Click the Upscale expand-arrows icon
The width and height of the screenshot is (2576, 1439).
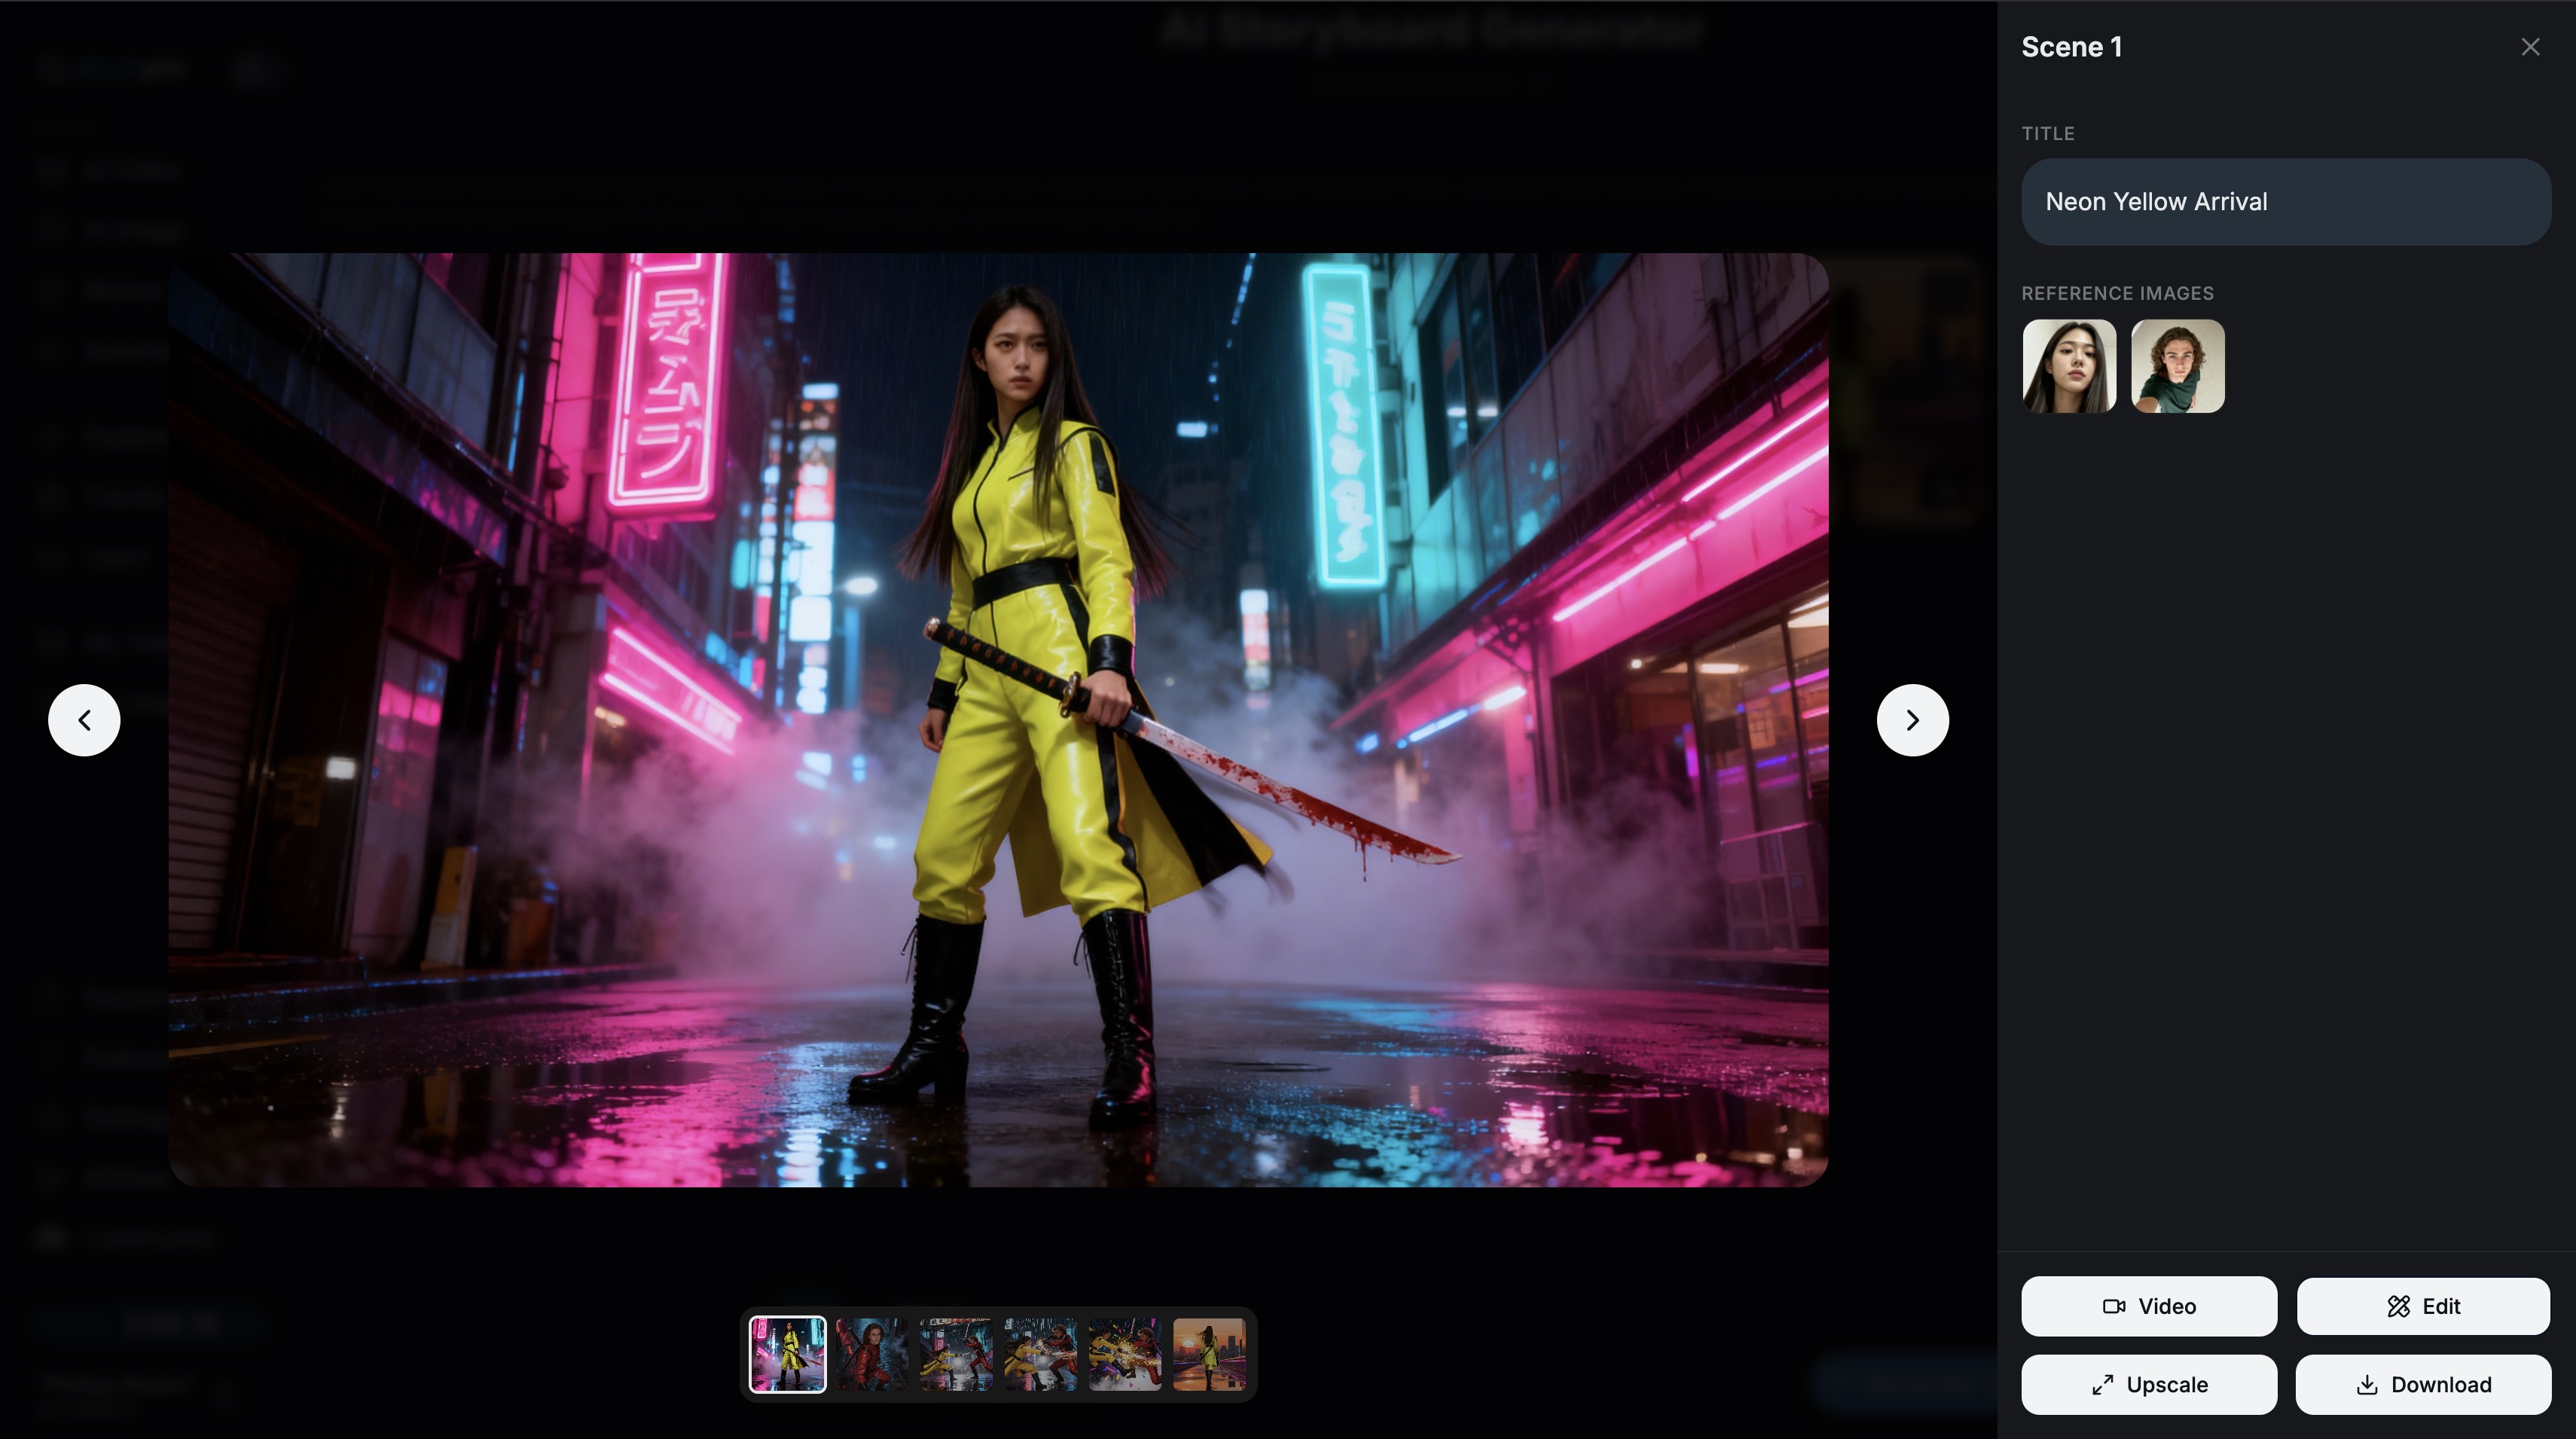tap(2102, 1385)
